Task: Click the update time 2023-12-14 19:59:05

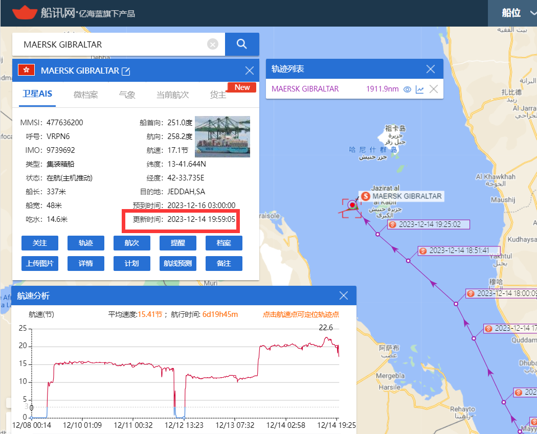Action: [x=202, y=219]
